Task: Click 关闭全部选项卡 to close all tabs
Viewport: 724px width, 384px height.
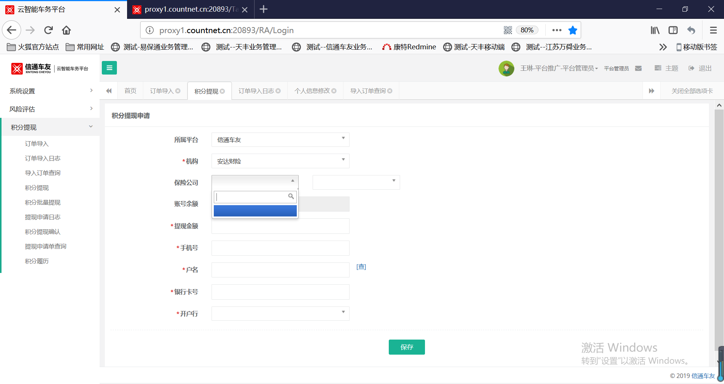Action: point(692,91)
